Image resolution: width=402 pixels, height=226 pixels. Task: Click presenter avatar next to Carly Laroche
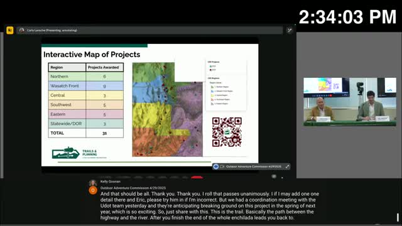click(22, 30)
